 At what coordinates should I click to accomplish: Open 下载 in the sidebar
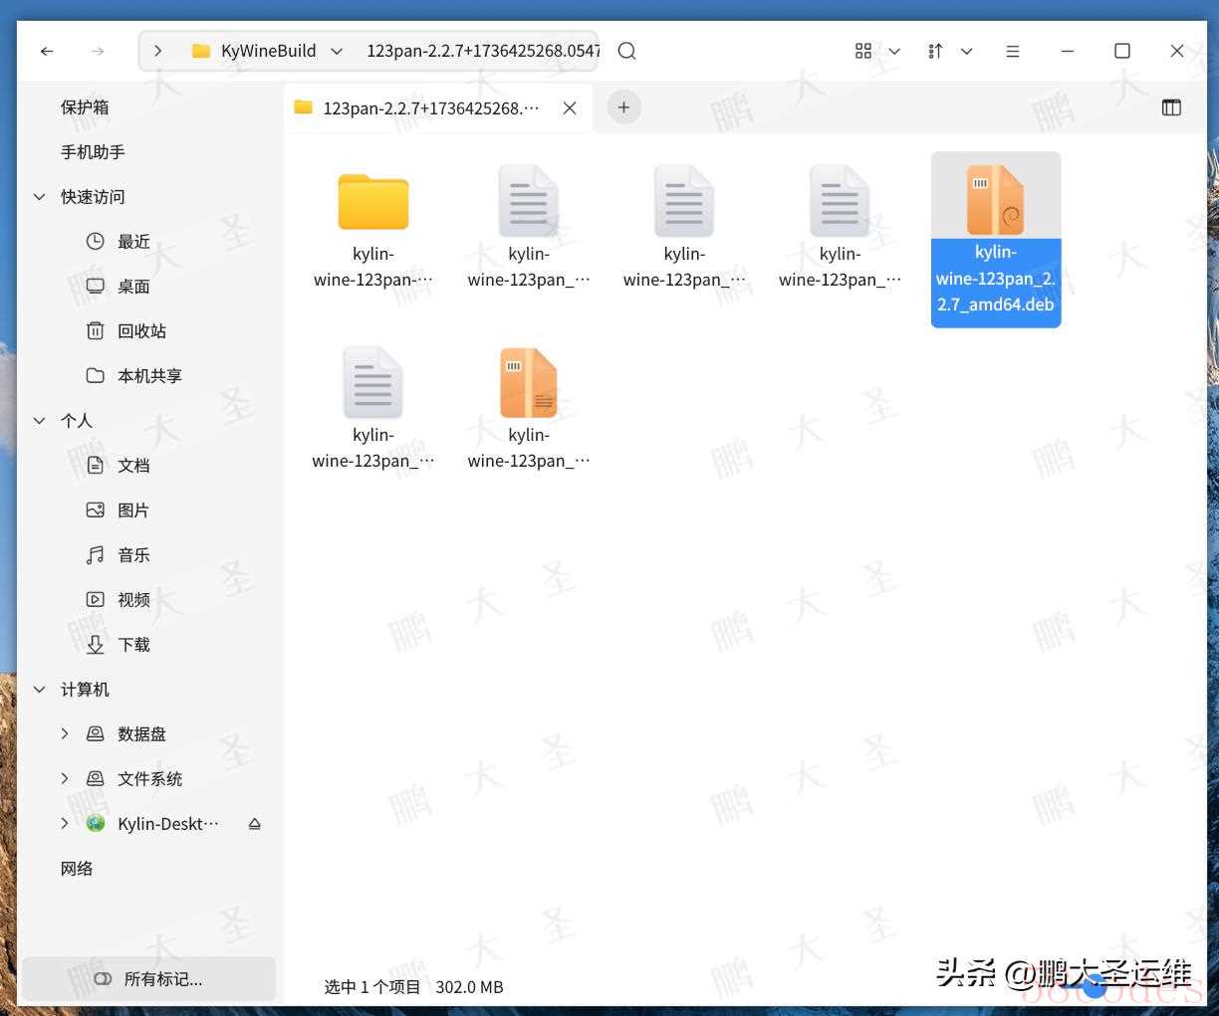coord(133,645)
